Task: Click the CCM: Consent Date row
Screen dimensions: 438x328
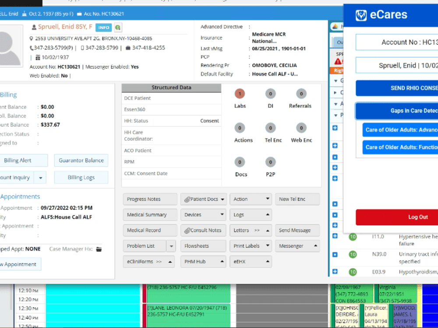Action: click(172, 173)
